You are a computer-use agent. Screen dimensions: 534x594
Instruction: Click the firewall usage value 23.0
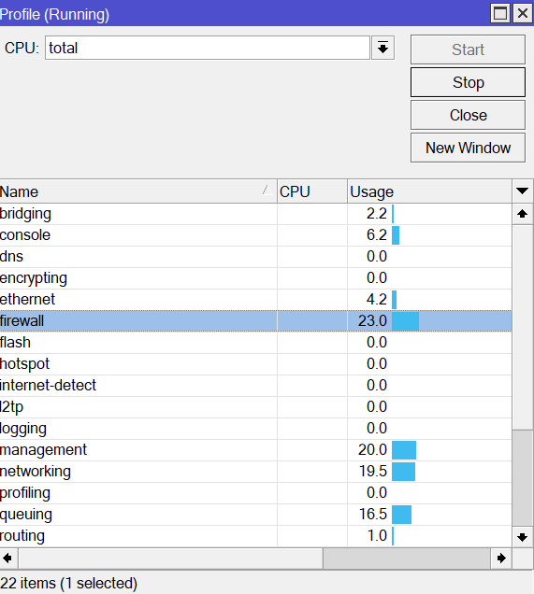coord(372,321)
